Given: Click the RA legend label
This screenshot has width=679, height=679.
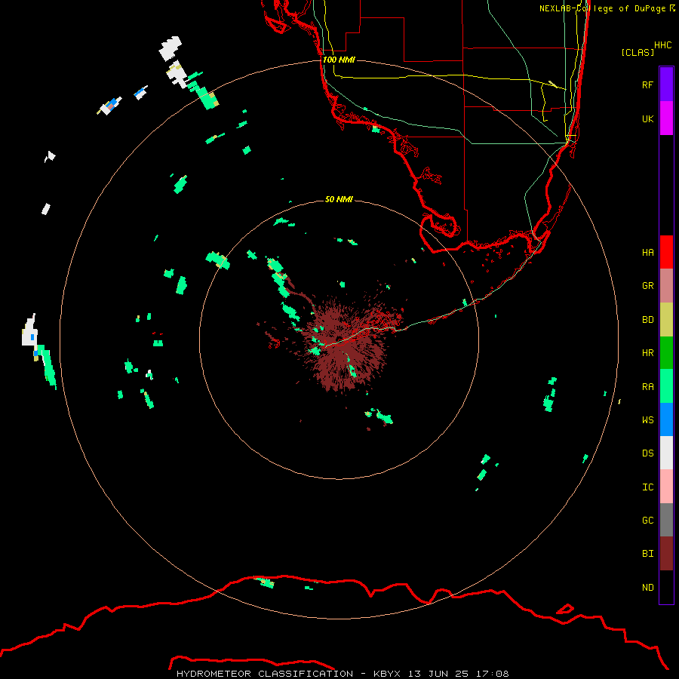Looking at the screenshot, I should coord(647,387).
